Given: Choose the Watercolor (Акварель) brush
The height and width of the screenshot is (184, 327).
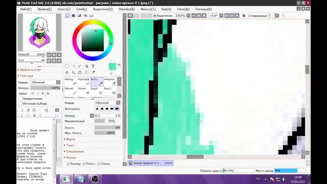Looking at the screenshot, I should click(x=110, y=82).
